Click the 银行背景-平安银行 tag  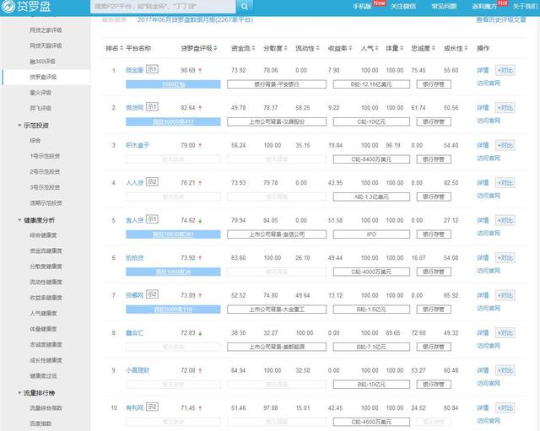tap(277, 84)
